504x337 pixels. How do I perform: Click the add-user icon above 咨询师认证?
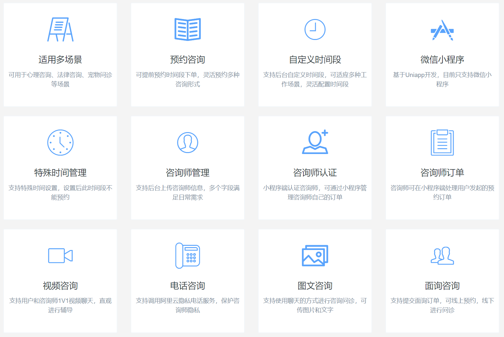tap(315, 142)
